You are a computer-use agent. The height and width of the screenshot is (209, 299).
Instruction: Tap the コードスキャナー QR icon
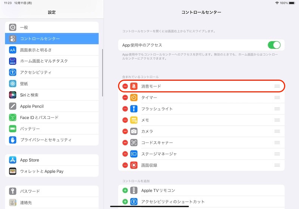[x=134, y=142]
